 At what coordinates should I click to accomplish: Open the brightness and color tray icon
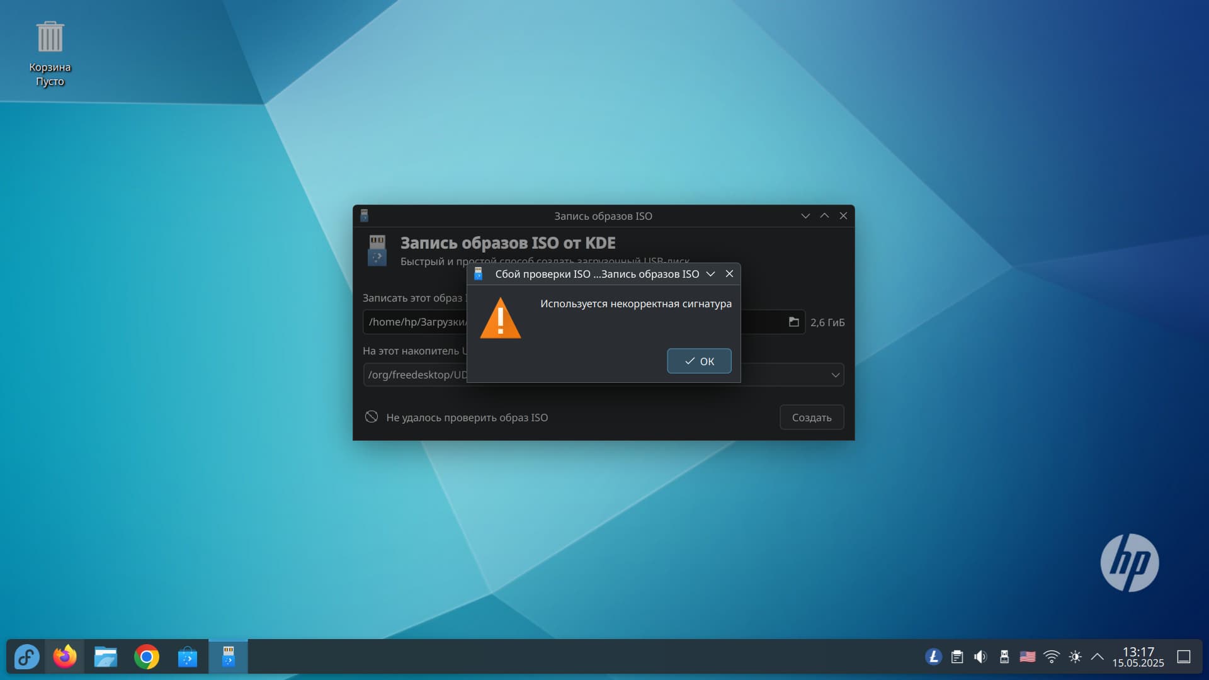pos(1075,657)
